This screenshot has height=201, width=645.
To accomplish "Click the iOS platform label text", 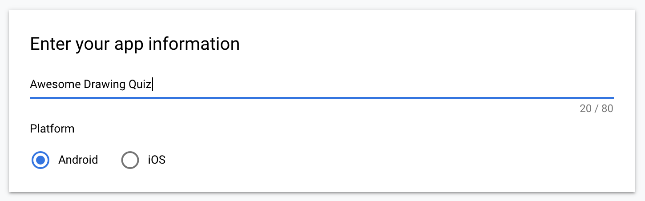I will pyautogui.click(x=157, y=160).
